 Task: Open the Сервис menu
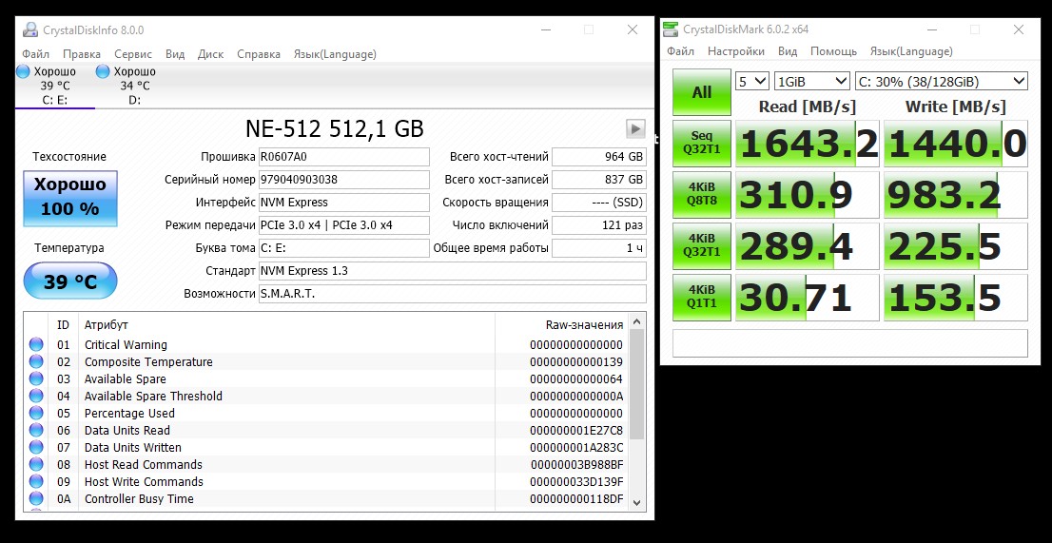(133, 54)
